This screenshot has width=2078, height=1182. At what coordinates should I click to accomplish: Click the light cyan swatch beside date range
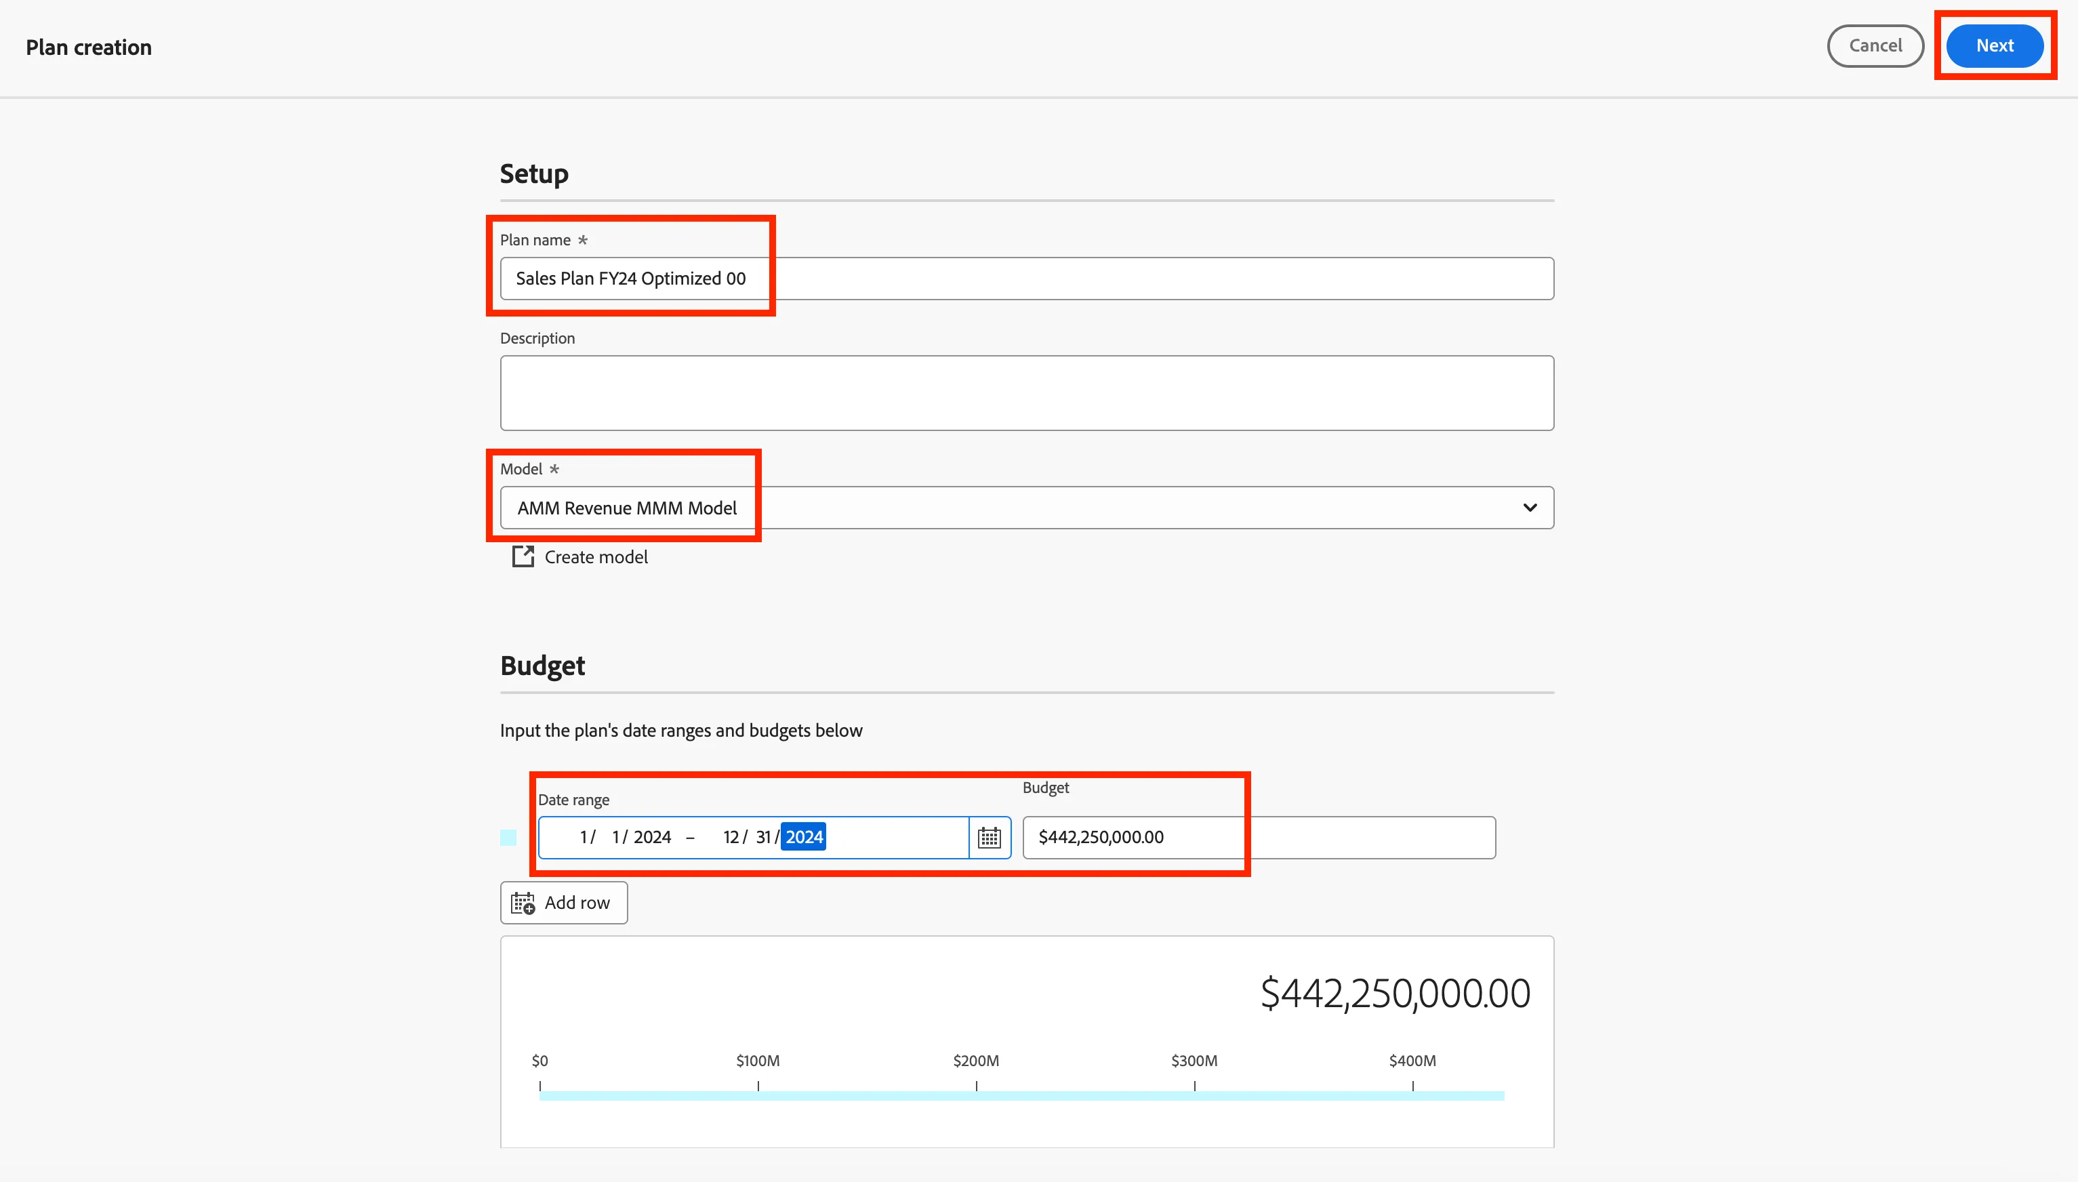click(508, 837)
